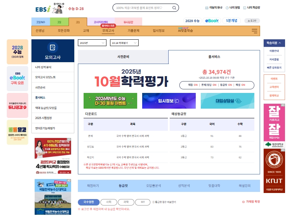Open 풀서비스 in the sidebar
The width and height of the screenshot is (299, 218).
point(53,98)
